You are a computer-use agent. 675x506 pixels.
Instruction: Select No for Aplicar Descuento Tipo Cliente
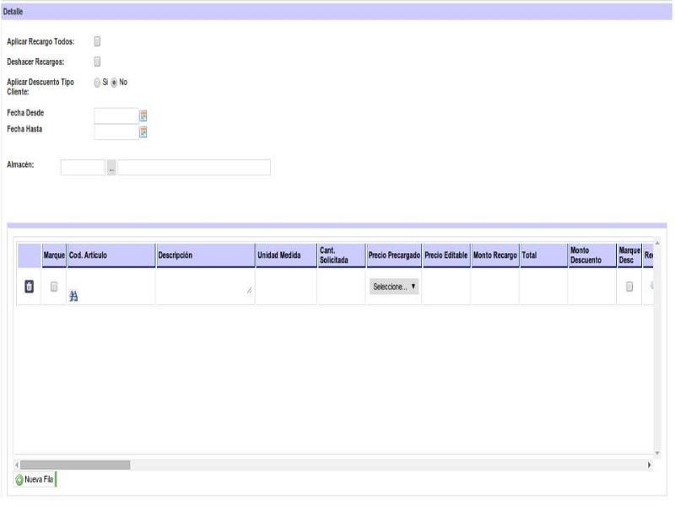point(114,83)
